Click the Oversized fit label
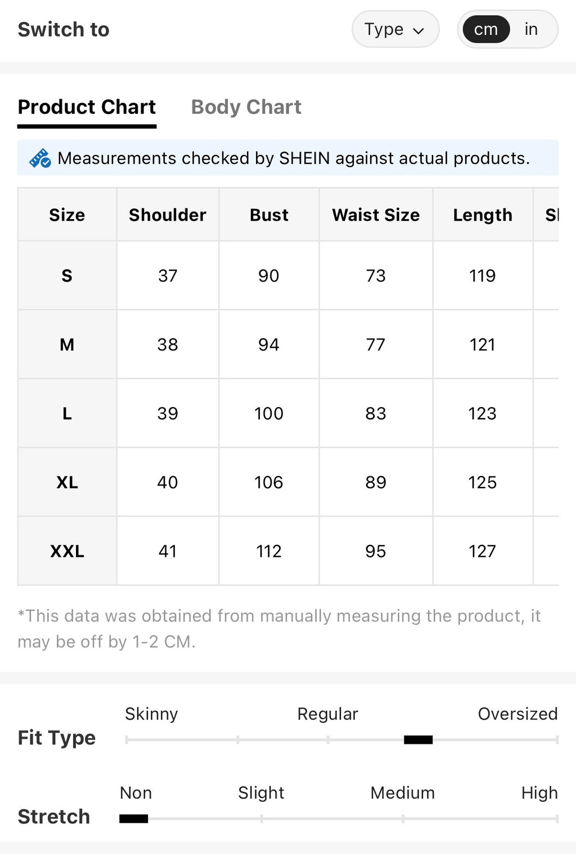The width and height of the screenshot is (576, 857). 517,714
